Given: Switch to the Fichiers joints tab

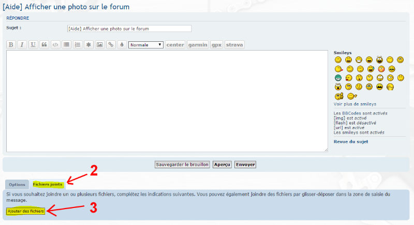Looking at the screenshot, I should coord(48,184).
